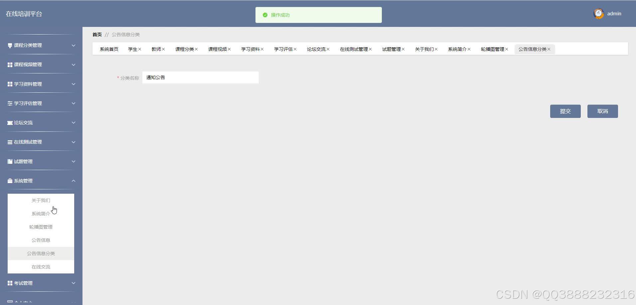
Task: Switch to 系统首页 tab
Action: point(109,49)
